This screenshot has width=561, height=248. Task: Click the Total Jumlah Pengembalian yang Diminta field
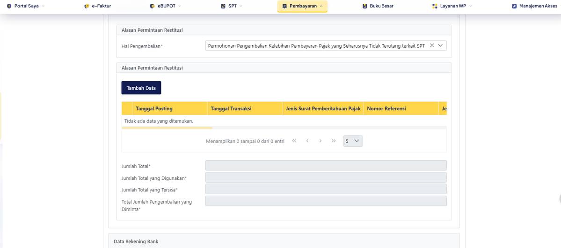click(326, 201)
